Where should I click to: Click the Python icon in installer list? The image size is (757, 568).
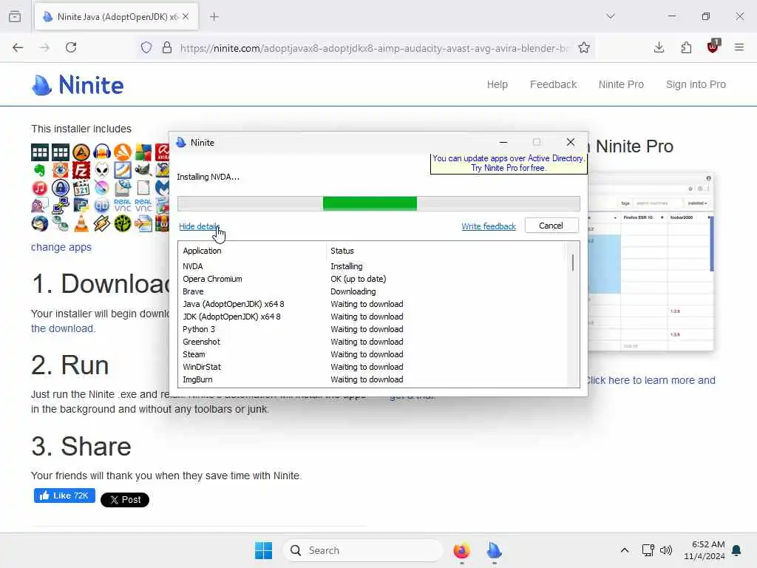click(81, 206)
